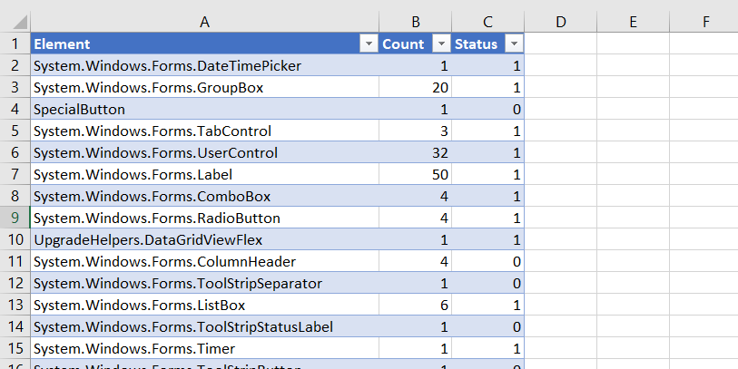Select column F header

point(705,21)
